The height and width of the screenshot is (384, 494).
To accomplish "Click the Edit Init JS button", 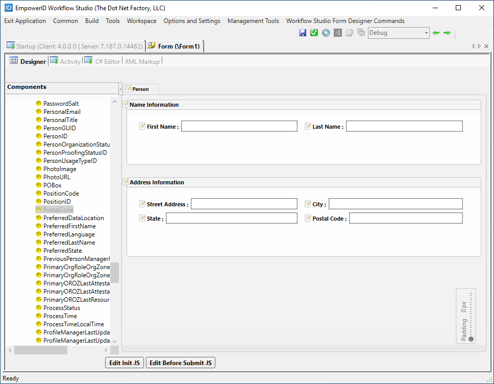I will 125,363.
